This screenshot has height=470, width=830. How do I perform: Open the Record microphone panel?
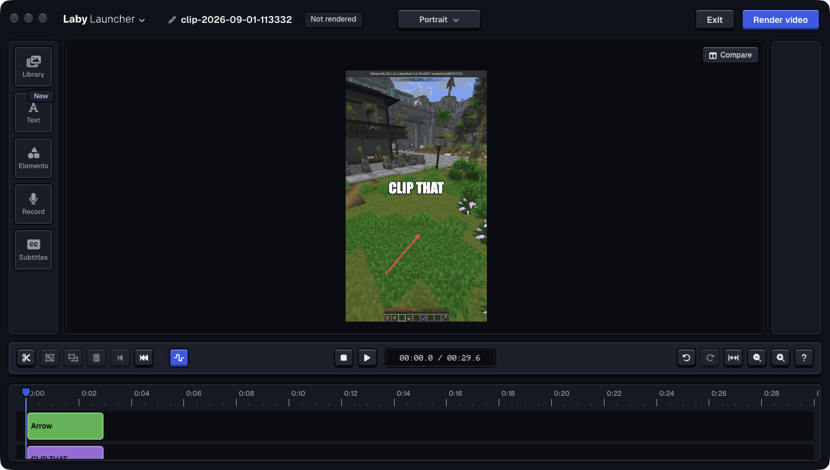click(x=33, y=204)
